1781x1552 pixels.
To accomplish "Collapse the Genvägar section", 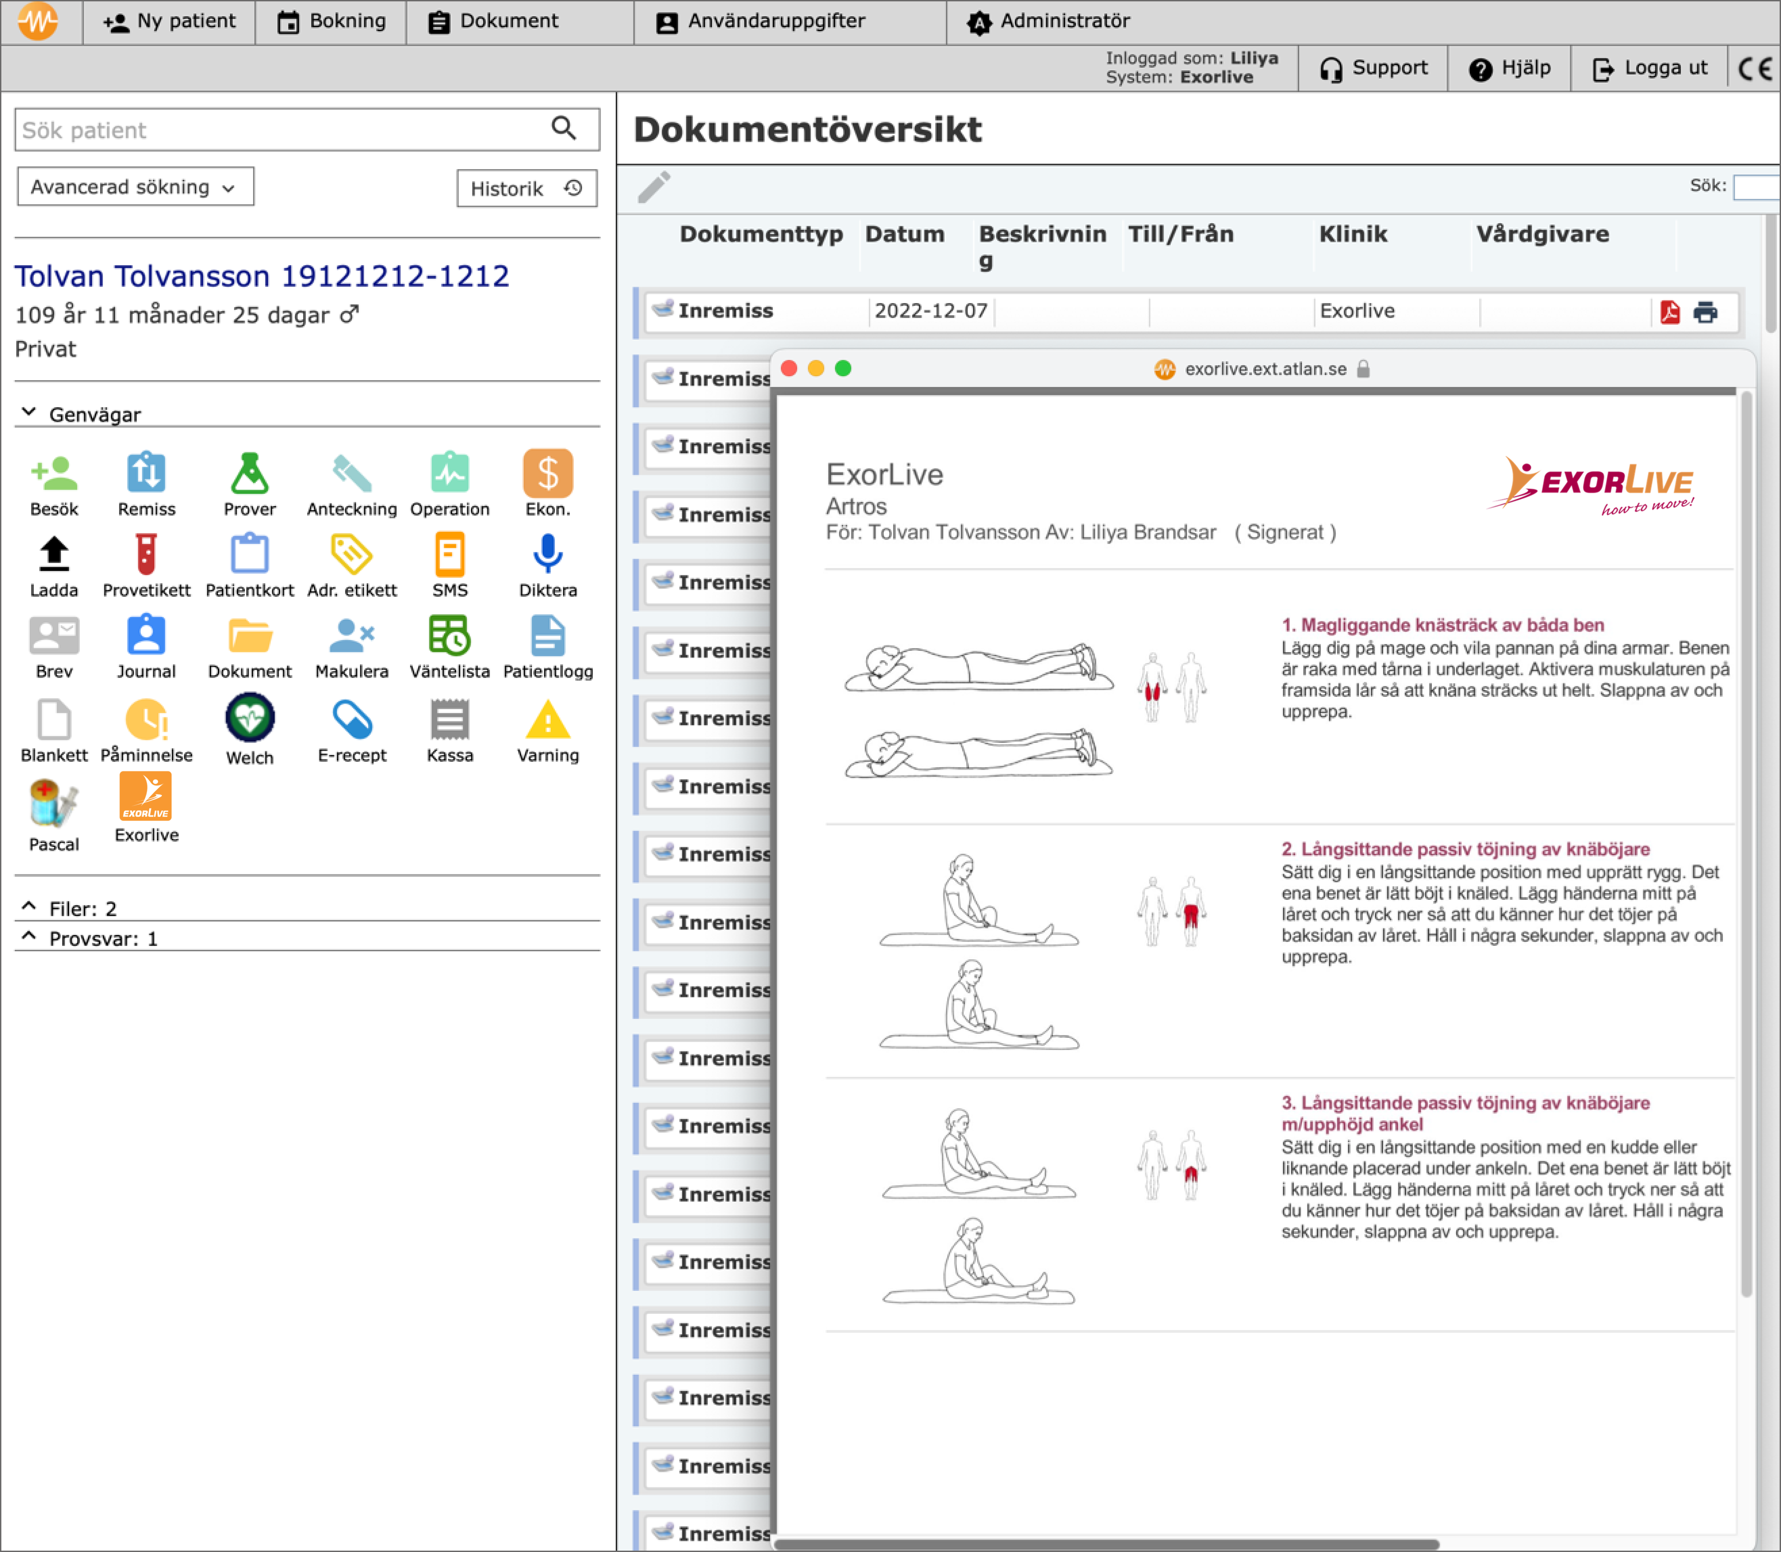I will pos(28,412).
